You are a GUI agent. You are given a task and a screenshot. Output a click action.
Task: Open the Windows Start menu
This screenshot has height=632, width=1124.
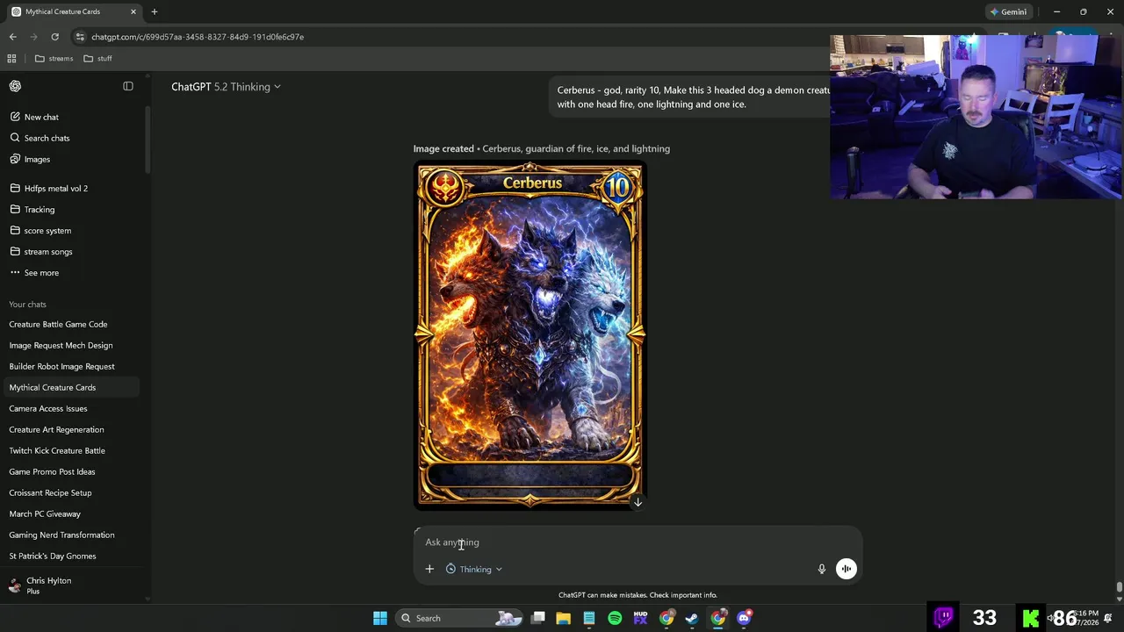(380, 618)
